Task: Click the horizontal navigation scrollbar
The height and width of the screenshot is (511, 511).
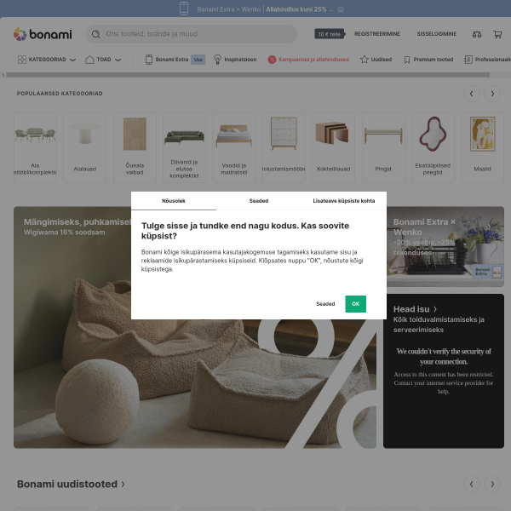Action: pyautogui.click(x=248, y=75)
